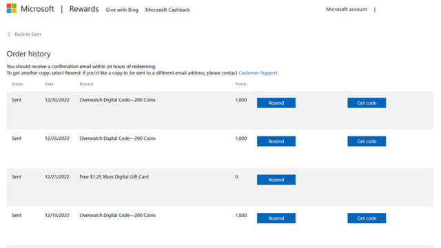Resend the 12/19/2022 Overwatch order

(276, 218)
